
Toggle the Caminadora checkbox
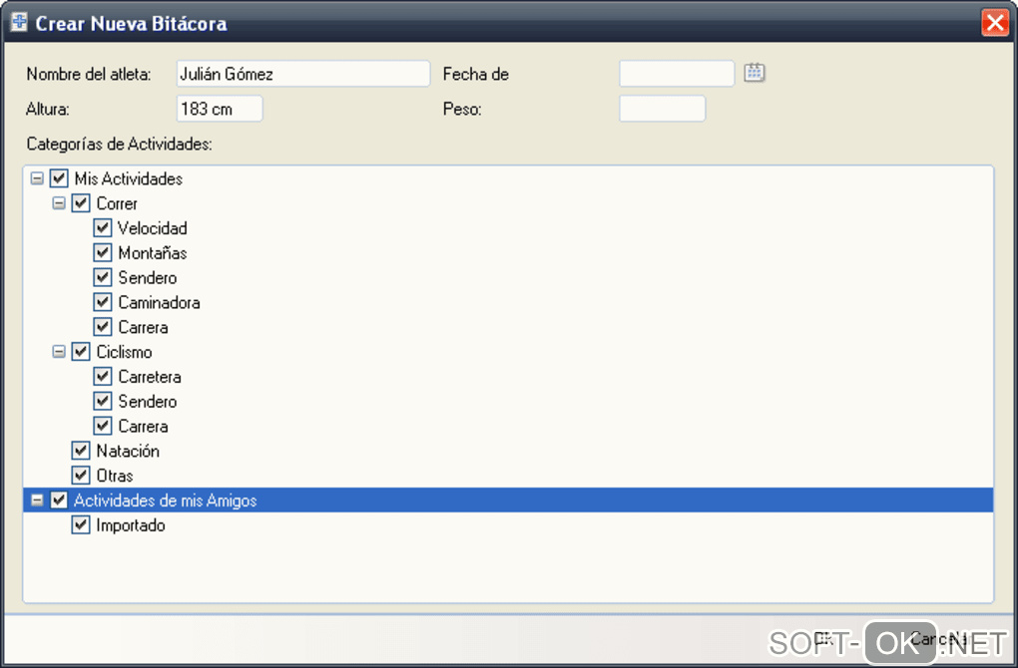[103, 302]
